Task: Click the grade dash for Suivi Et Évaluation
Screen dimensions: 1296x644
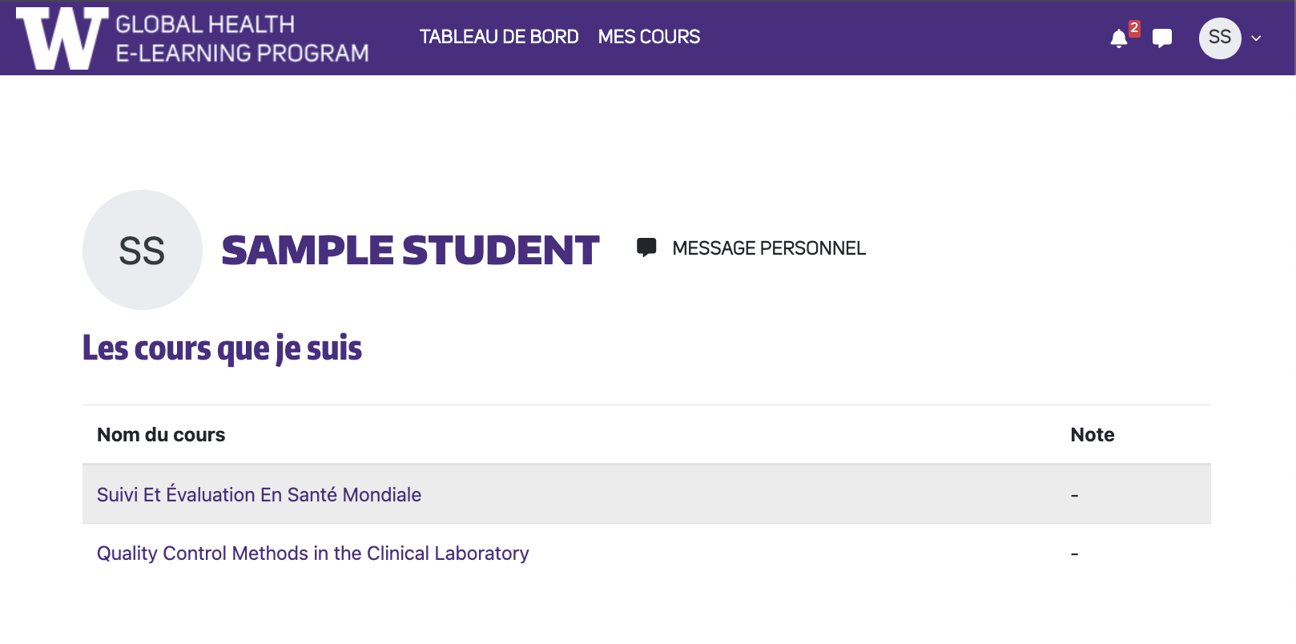Action: point(1074,496)
